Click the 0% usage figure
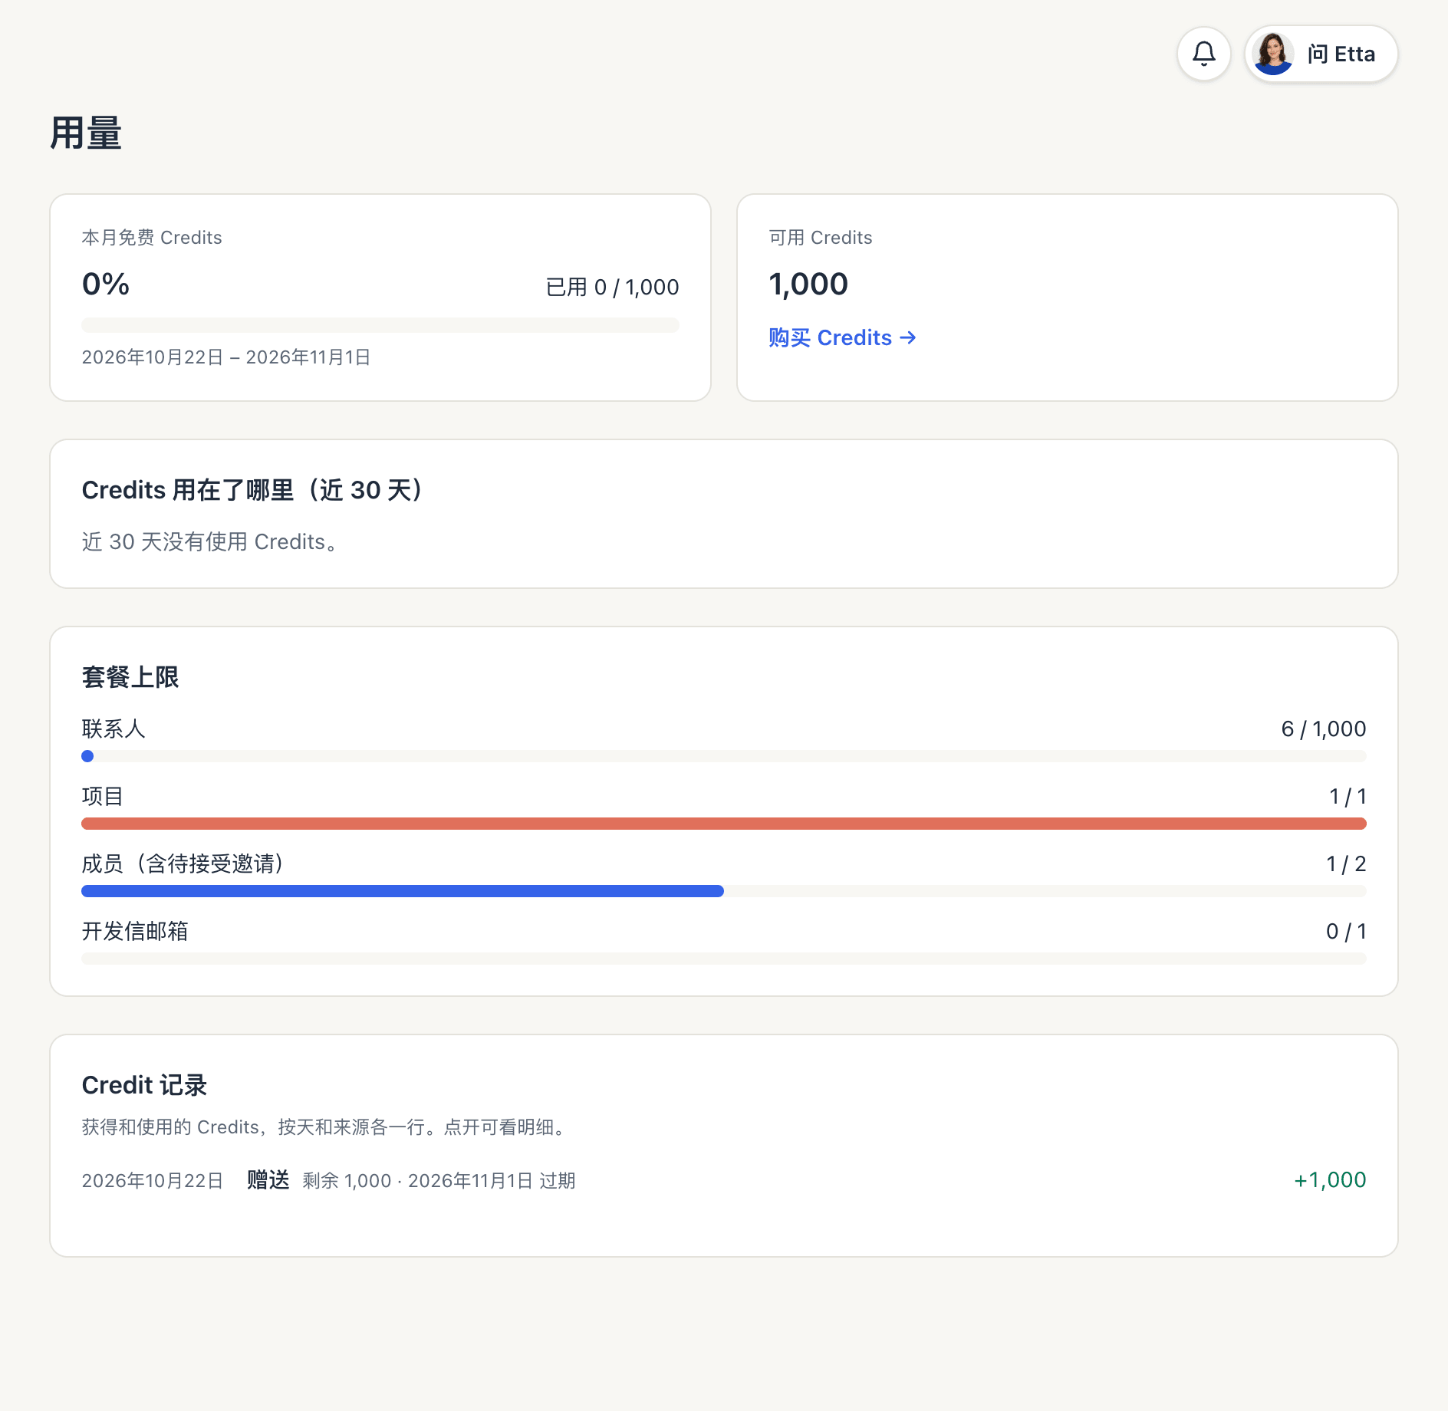1448x1411 pixels. pyautogui.click(x=106, y=285)
